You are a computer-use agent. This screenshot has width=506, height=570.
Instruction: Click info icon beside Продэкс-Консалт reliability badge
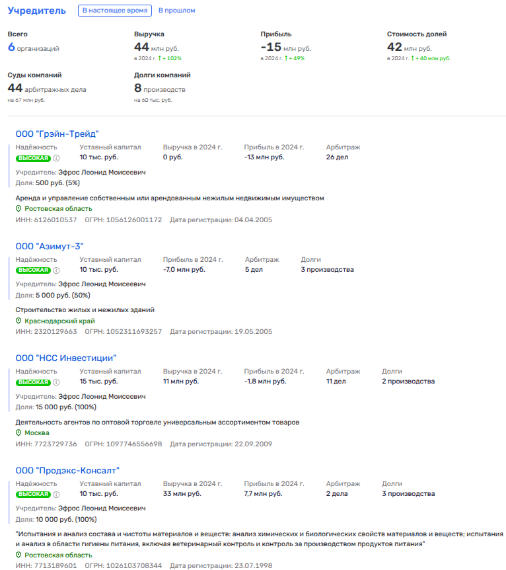coord(56,495)
